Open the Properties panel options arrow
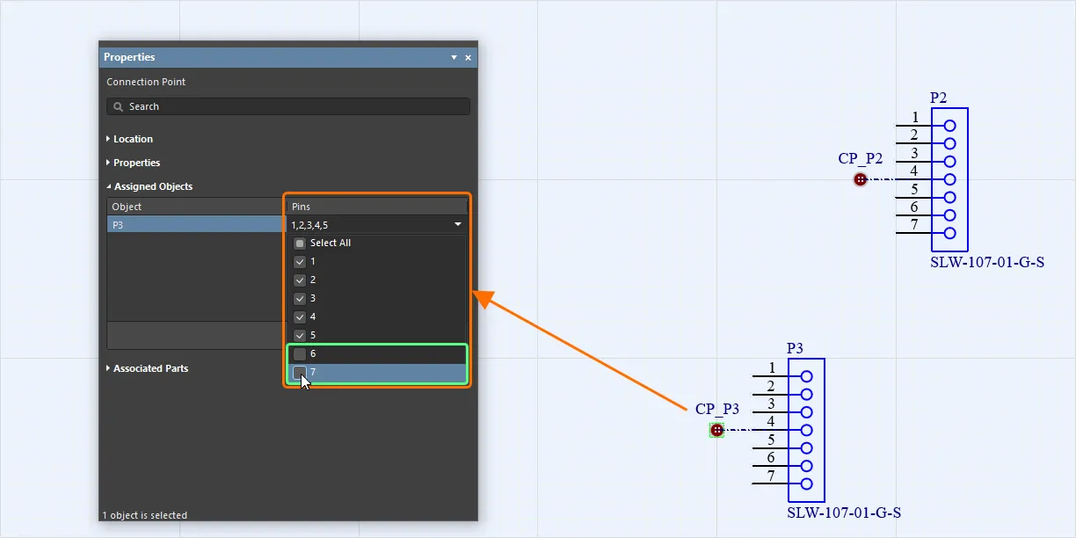Screen dimensions: 1076x538 click(x=454, y=57)
